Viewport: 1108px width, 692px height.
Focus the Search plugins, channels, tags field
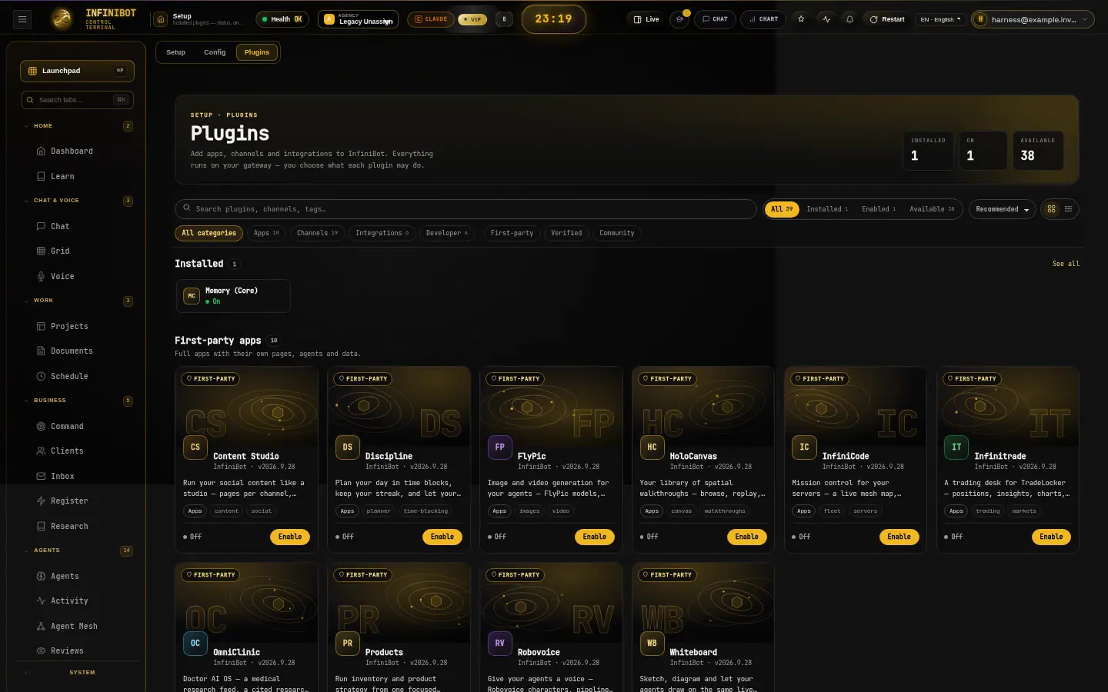[466, 209]
